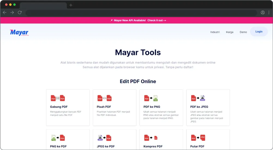
Task: Choose the JPEG ke PDF icon
Action: point(104,138)
